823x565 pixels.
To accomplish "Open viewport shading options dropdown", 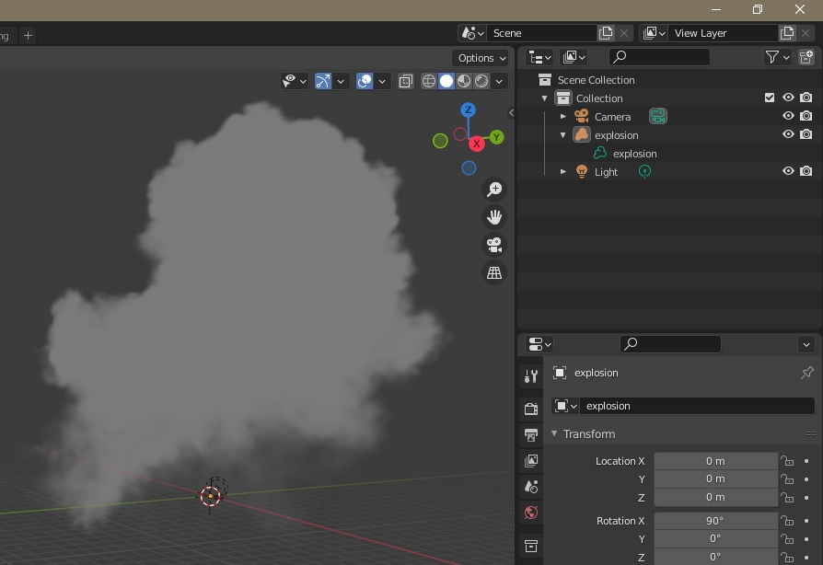I will click(x=499, y=81).
